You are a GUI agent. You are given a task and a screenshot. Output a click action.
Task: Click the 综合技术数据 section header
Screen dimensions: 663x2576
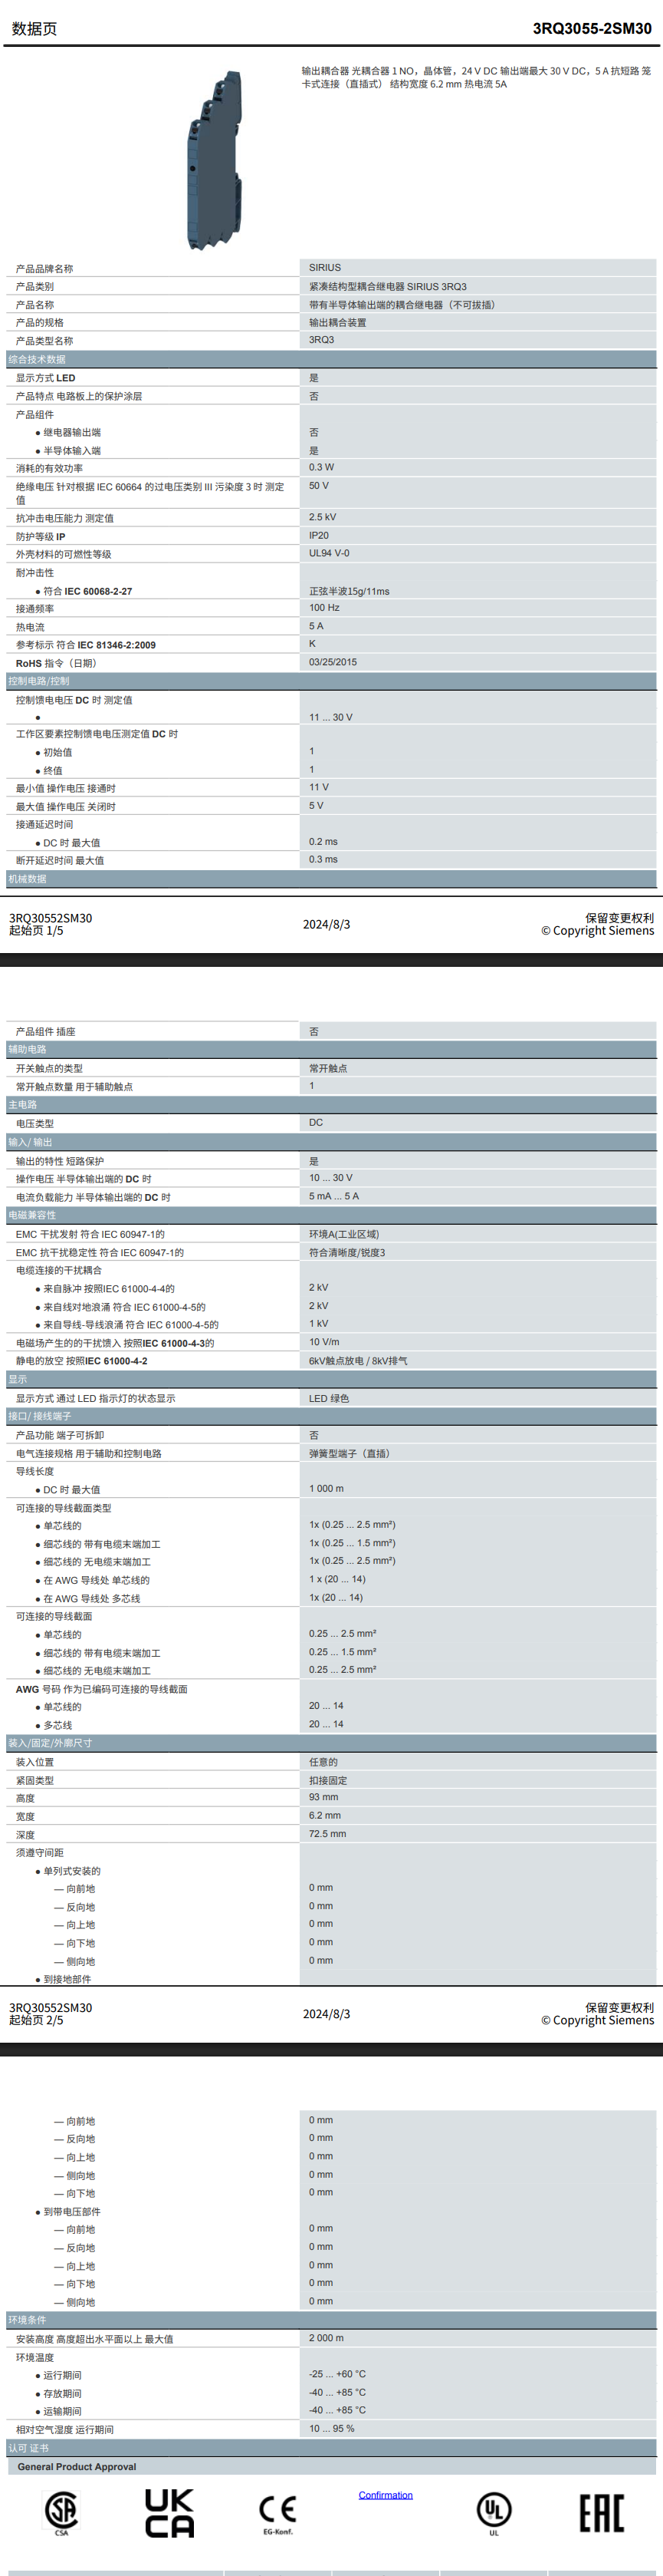tap(331, 359)
